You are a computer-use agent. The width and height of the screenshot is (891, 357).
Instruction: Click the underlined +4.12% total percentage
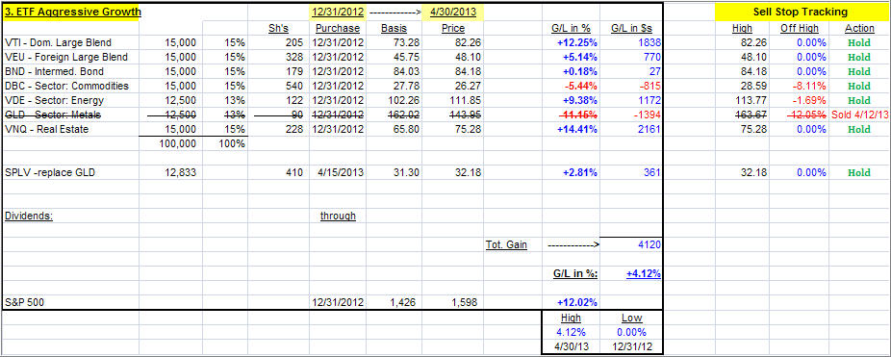click(x=644, y=273)
